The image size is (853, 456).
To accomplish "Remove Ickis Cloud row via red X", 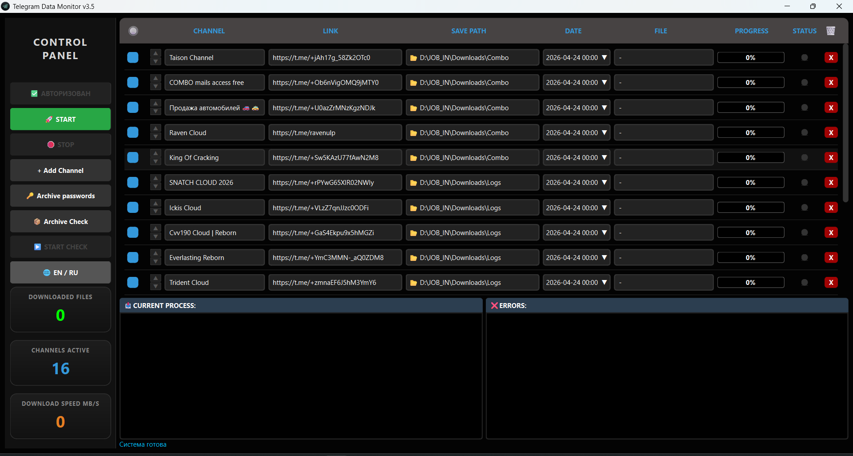I will tap(831, 208).
